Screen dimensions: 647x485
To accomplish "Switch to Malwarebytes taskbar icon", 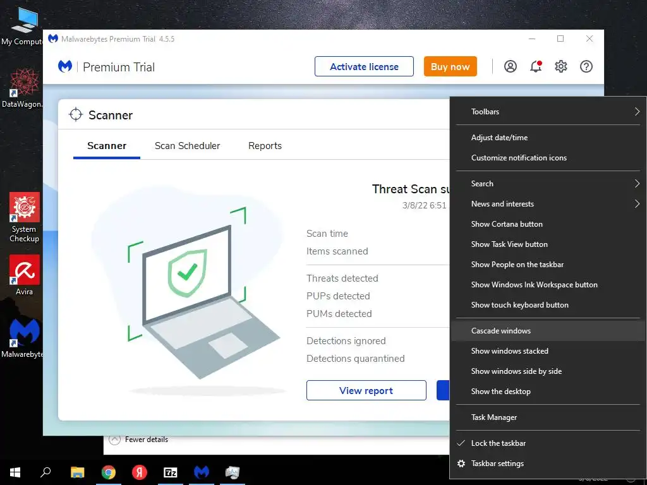I will click(202, 472).
